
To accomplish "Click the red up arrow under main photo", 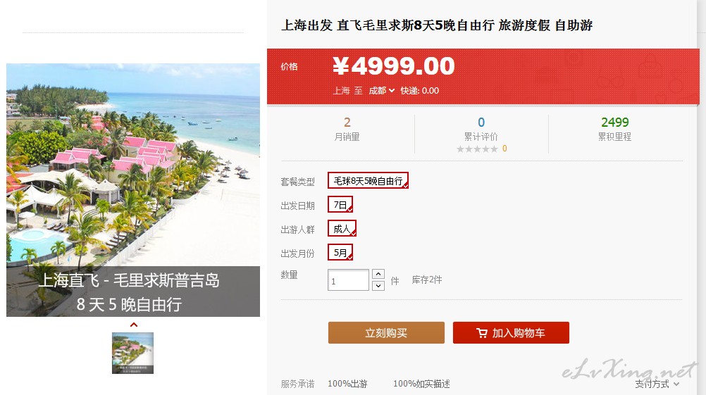I will [x=133, y=325].
